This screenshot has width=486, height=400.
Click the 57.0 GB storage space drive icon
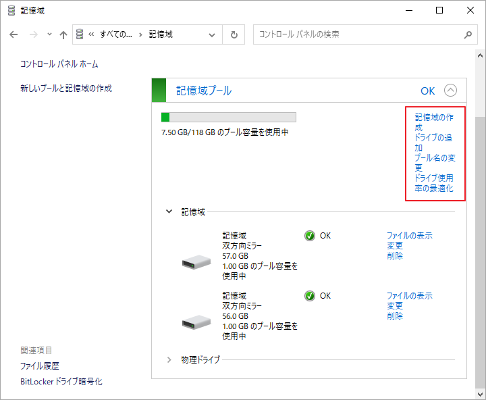(x=196, y=261)
